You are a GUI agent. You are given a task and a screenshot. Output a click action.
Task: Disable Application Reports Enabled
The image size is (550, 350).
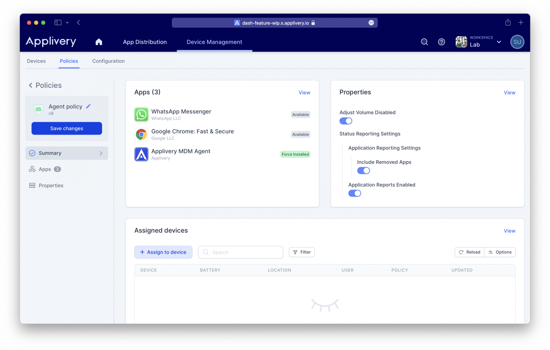pos(354,193)
